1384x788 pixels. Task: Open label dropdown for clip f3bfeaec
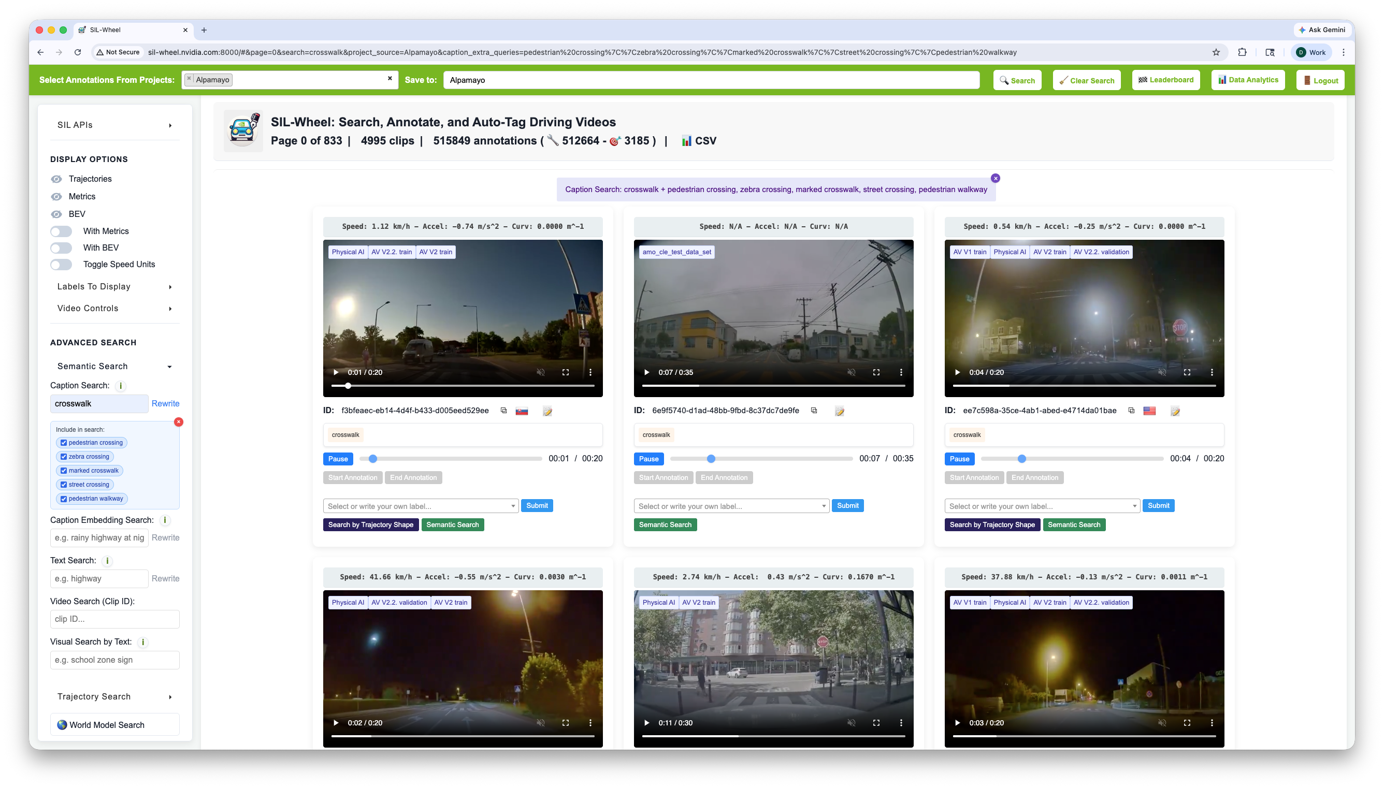tap(421, 506)
